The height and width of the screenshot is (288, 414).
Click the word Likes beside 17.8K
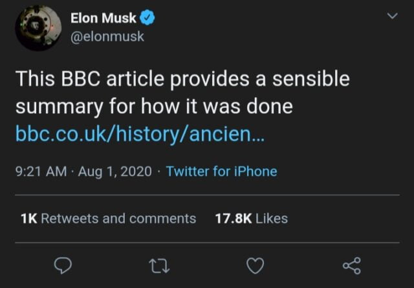272,218
